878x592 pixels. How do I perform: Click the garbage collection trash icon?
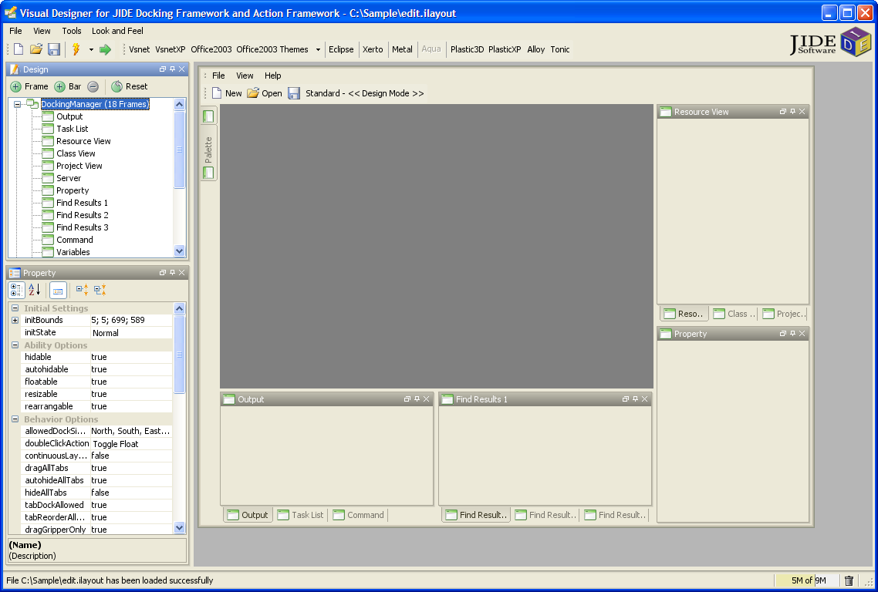coord(849,580)
